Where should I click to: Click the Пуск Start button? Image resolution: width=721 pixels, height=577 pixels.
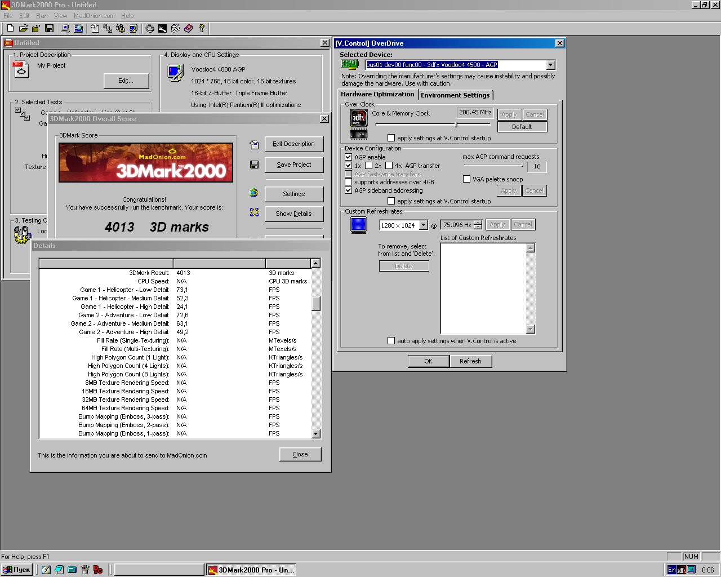(17, 570)
